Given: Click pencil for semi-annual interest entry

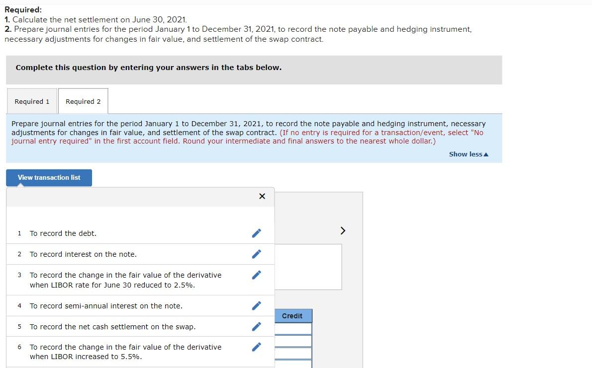Looking at the screenshot, I should click(256, 305).
